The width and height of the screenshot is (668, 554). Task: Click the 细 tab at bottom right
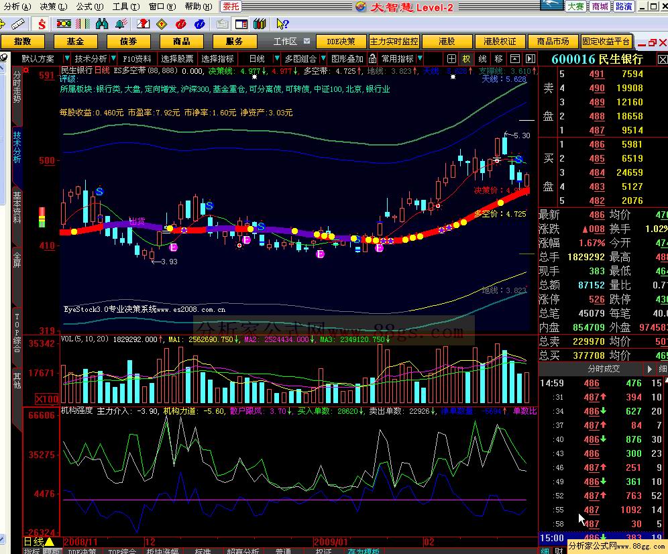(x=545, y=551)
